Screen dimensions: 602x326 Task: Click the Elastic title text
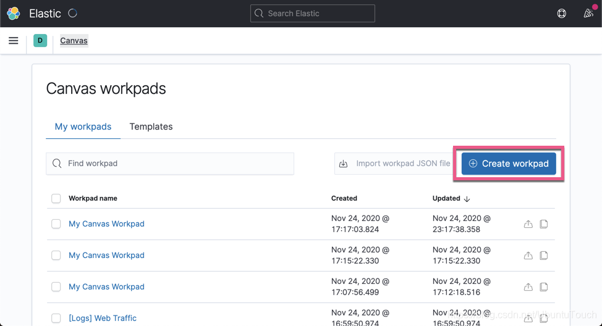pyautogui.click(x=45, y=14)
